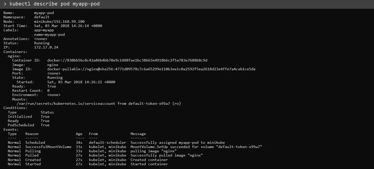Select the Scheduled event row

(116, 142)
